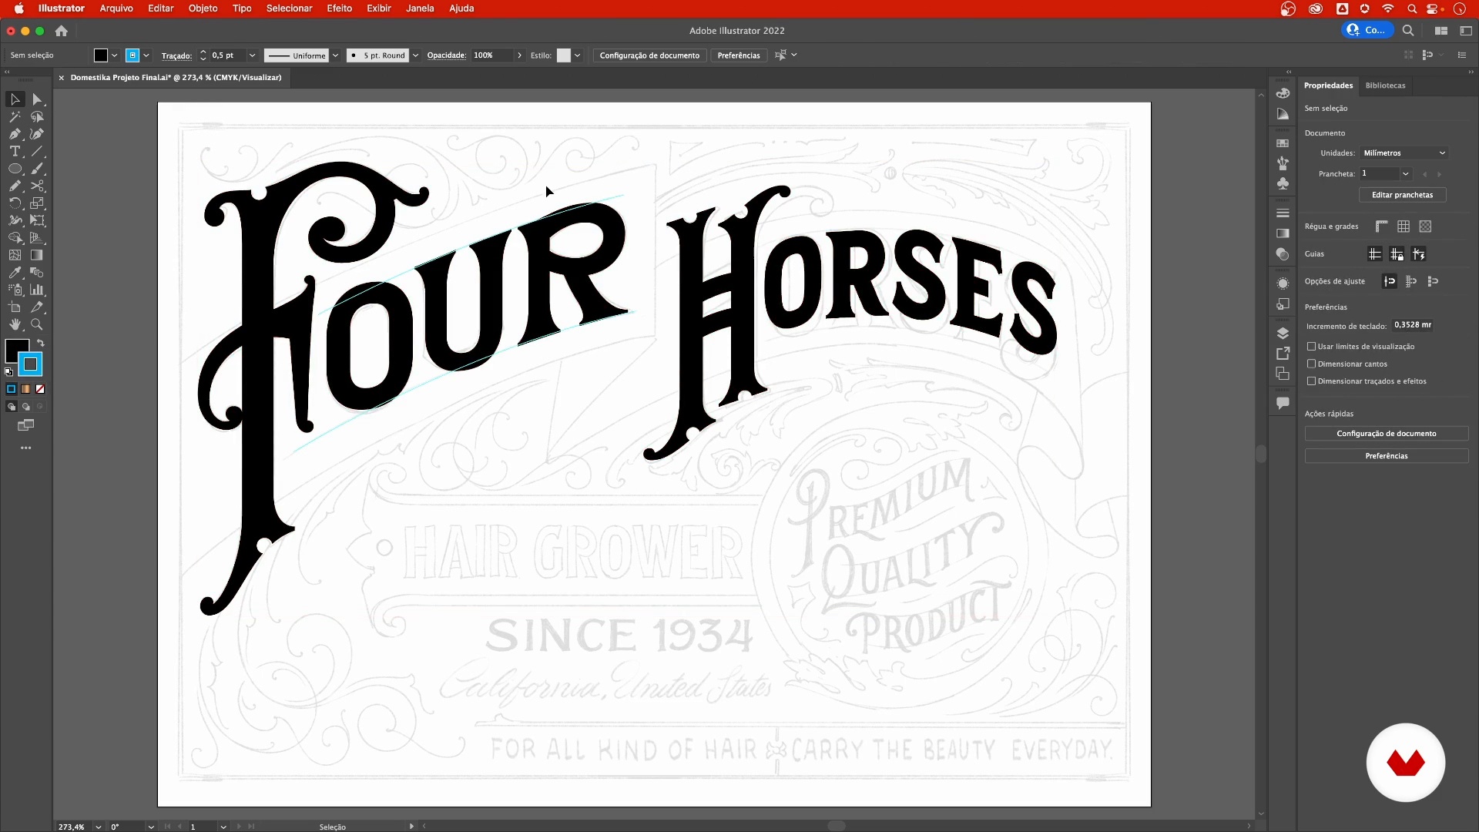Select the Scissors tool
The width and height of the screenshot is (1479, 832).
click(37, 186)
